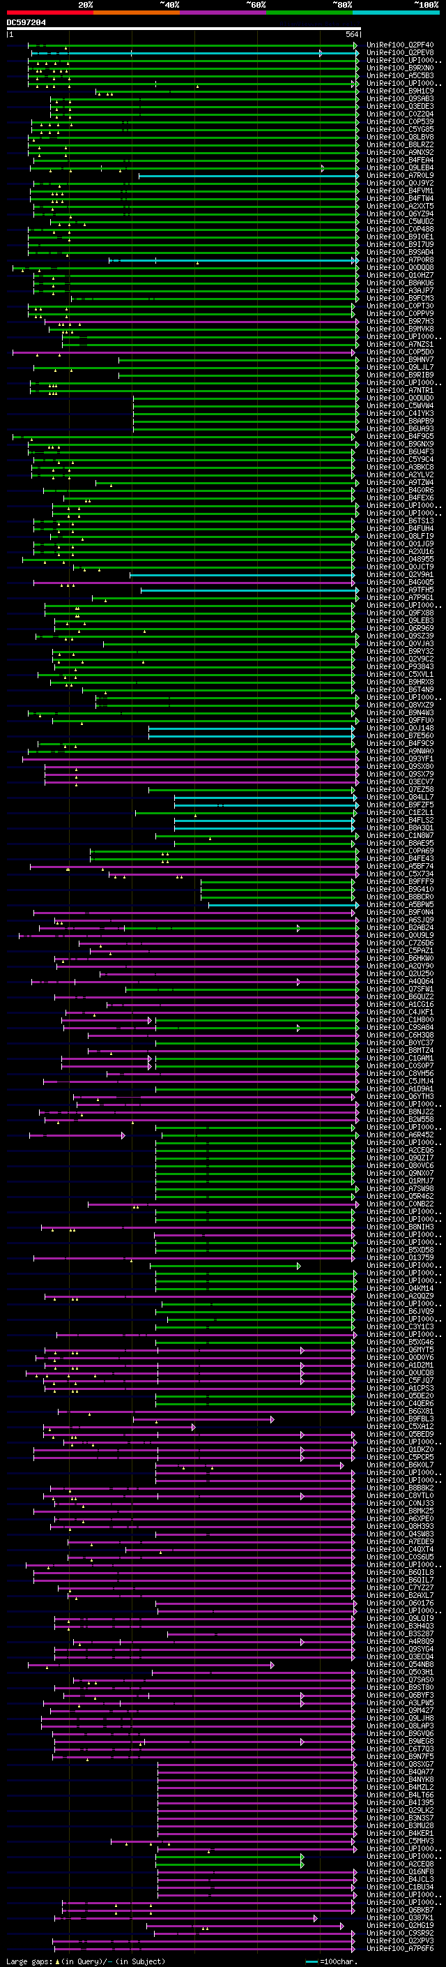The height and width of the screenshot is (1967, 446).
Task: Click the label UniRef100_A9TZW4
Action: (x=399, y=483)
